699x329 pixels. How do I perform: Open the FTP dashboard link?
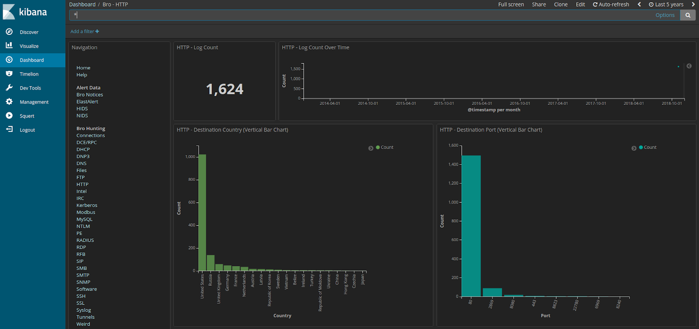pyautogui.click(x=80, y=177)
